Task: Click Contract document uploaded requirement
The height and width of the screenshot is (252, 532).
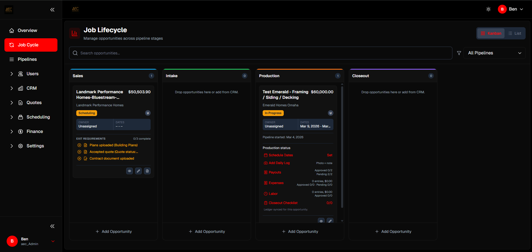Action: (112, 158)
